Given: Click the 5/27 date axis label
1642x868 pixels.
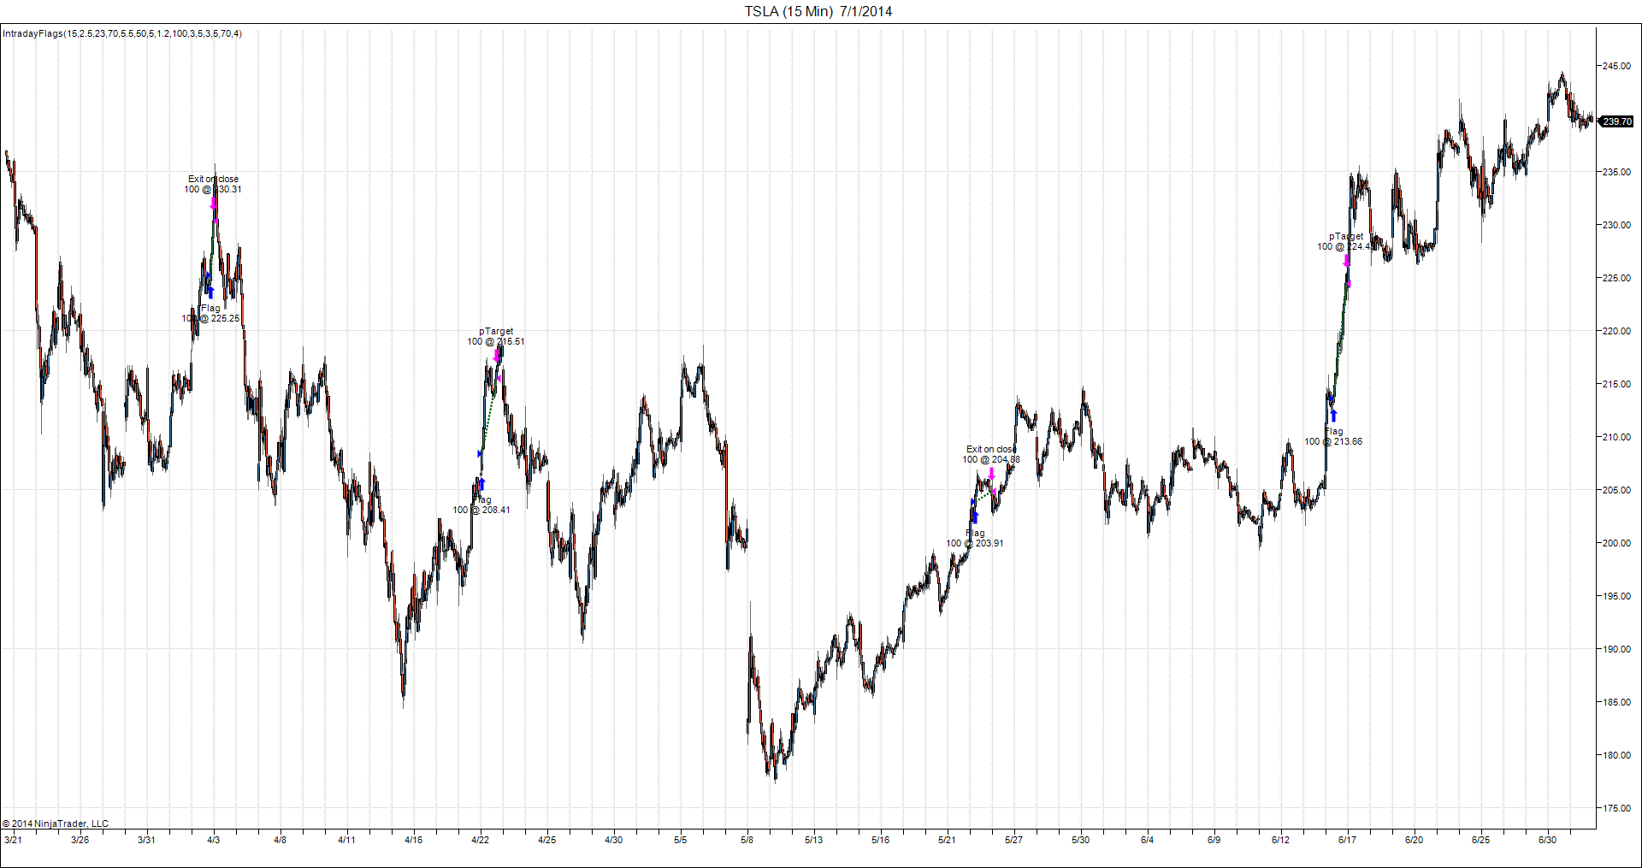Looking at the screenshot, I should click(x=1013, y=840).
